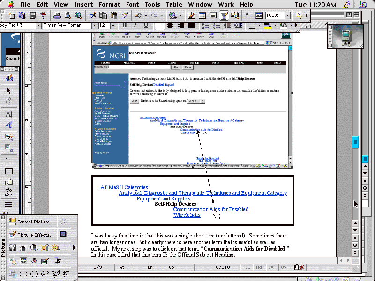Viewport: 375px width, 281px height.
Task: Open the File menu
Action: pyautogui.click(x=25, y=5)
